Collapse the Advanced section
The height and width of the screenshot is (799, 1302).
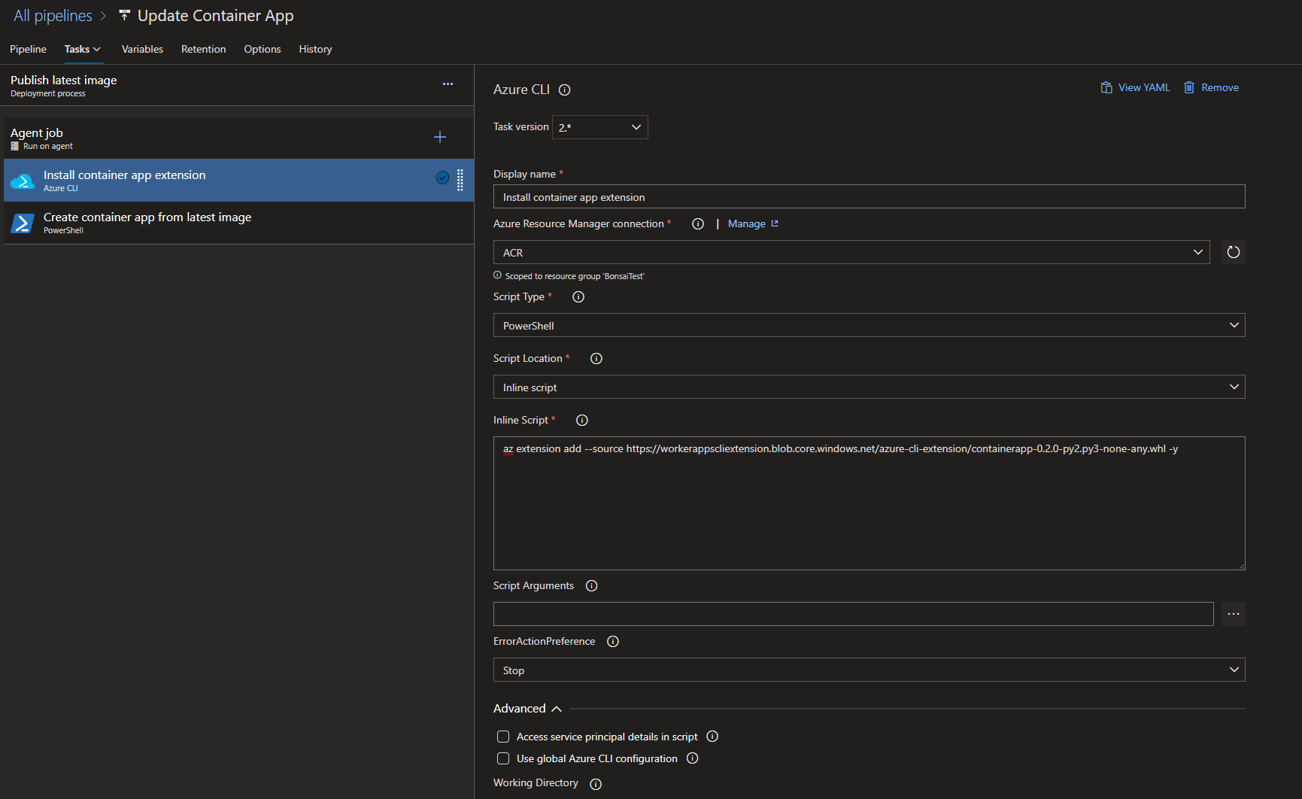[x=528, y=709]
